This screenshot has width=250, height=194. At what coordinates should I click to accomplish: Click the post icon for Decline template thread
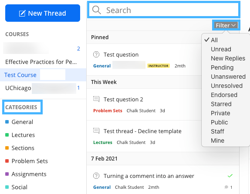pos(96,131)
